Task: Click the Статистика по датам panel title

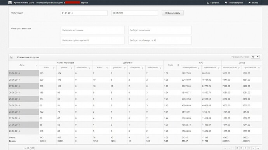Action: pyautogui.click(x=28, y=57)
